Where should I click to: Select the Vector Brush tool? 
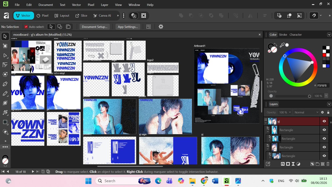(5, 103)
